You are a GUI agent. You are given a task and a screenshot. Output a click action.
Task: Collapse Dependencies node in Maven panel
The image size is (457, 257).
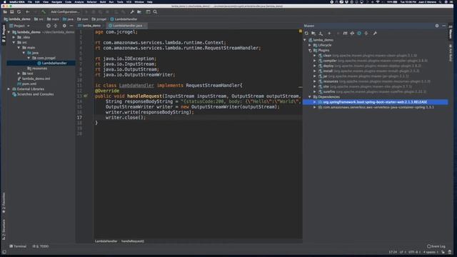coord(310,97)
